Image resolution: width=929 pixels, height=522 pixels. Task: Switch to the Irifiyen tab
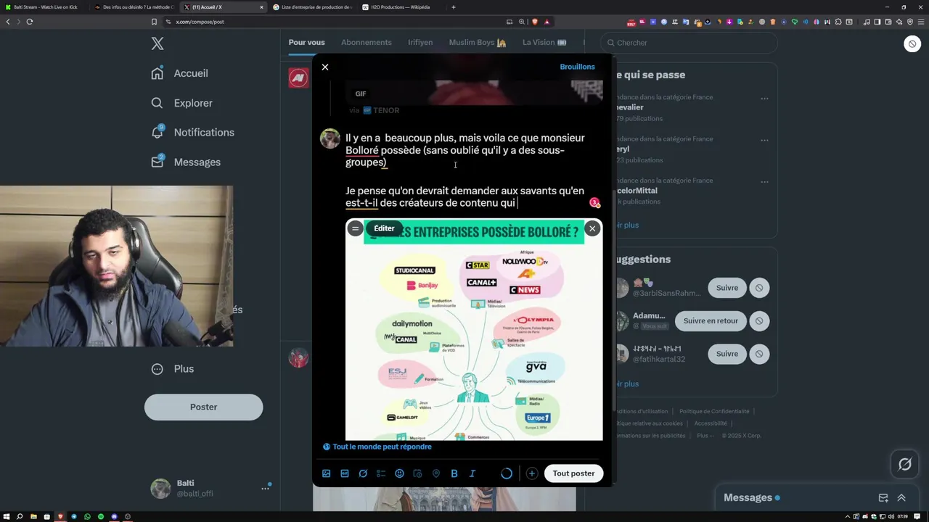[x=420, y=42]
